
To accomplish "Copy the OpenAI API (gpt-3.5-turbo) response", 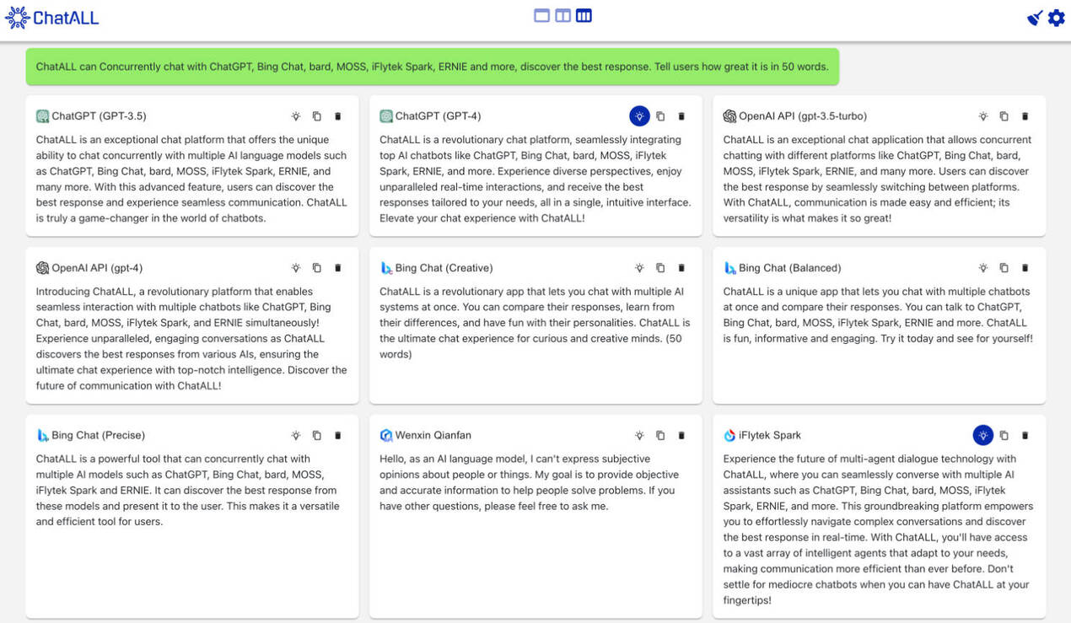I will pyautogui.click(x=1004, y=116).
